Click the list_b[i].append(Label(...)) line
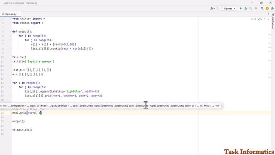Image resolution: width=275 pixels, height=155 pixels. pos(62,91)
